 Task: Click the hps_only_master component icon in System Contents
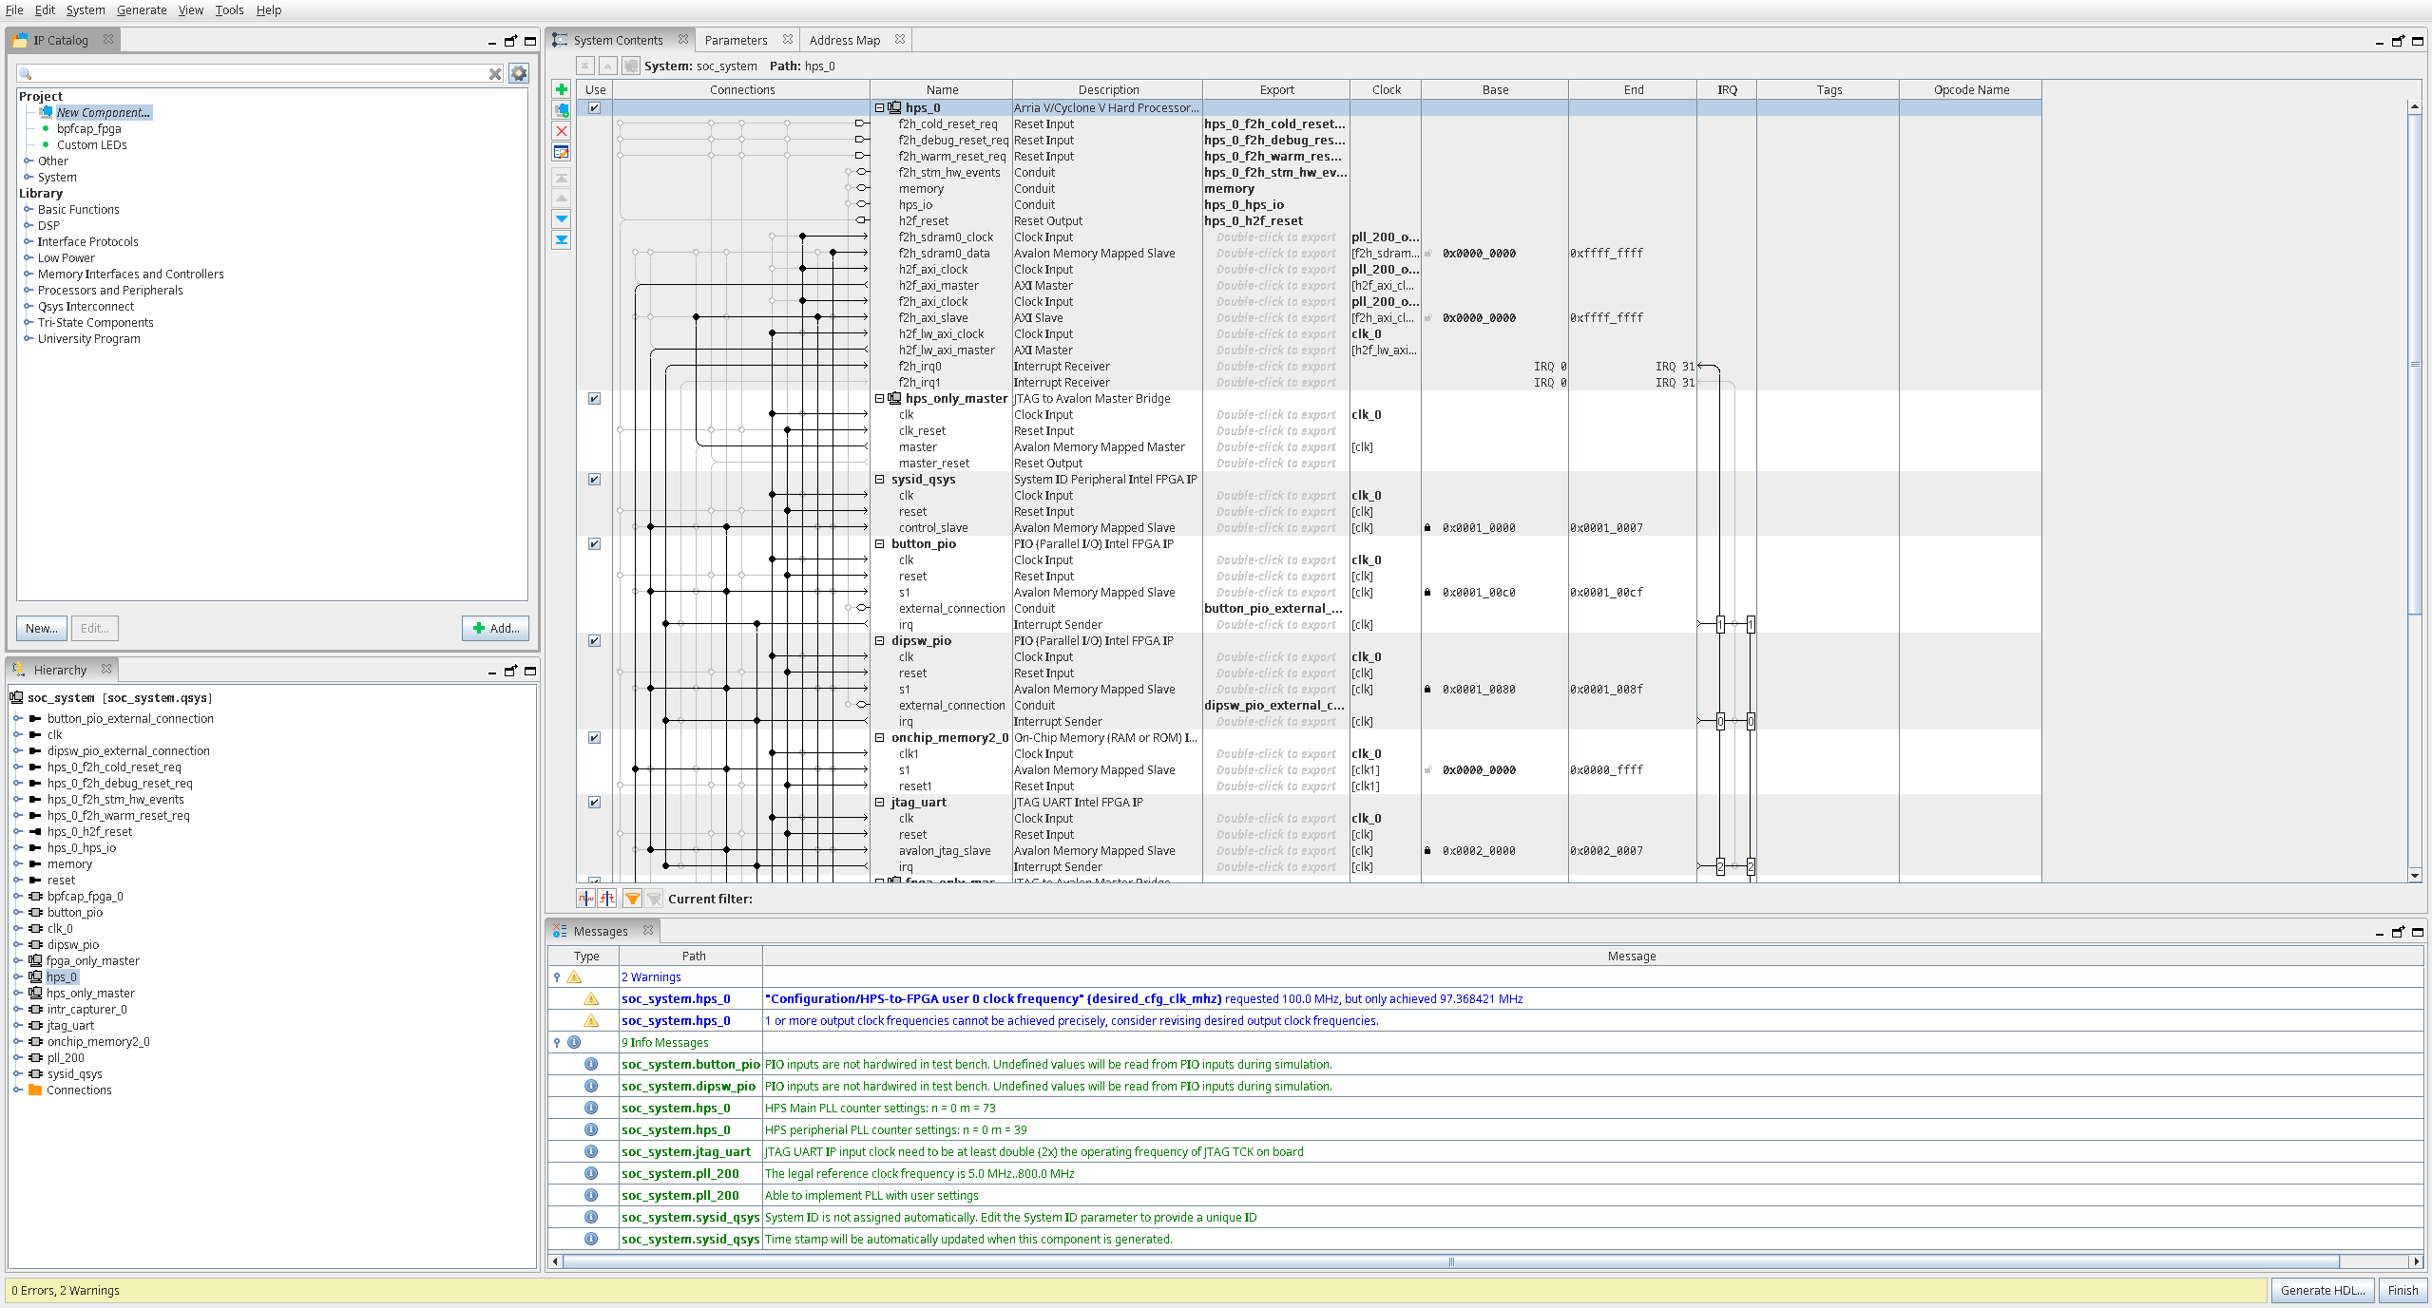tap(894, 399)
